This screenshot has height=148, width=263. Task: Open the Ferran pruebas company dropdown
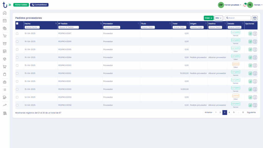230,5
